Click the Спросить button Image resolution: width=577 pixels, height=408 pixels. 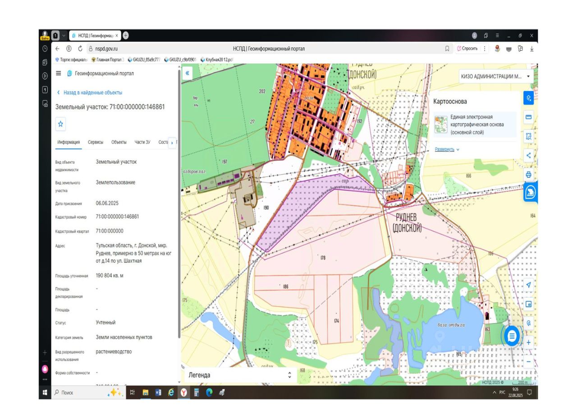click(x=467, y=49)
